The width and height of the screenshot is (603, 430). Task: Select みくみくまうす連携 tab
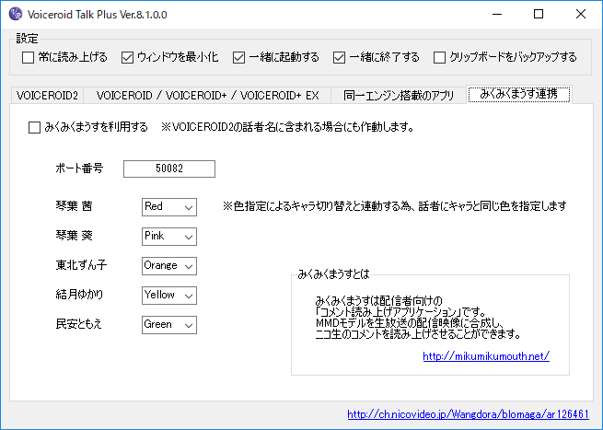(x=519, y=94)
